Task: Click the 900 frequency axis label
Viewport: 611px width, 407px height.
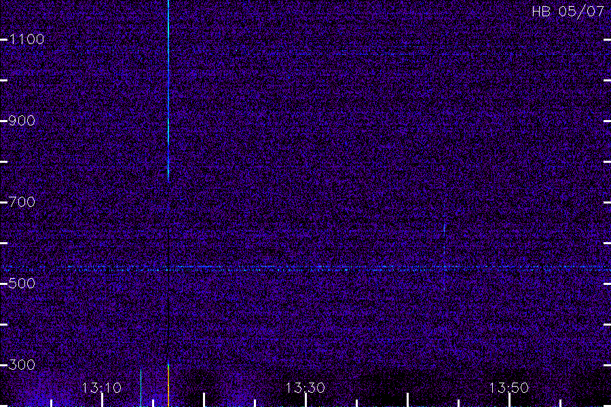Action: pos(22,120)
